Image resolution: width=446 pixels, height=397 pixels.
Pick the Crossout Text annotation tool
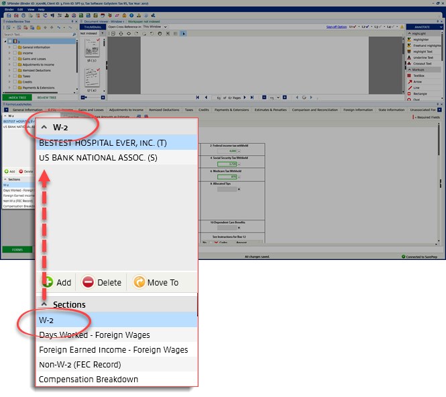pyautogui.click(x=423, y=63)
